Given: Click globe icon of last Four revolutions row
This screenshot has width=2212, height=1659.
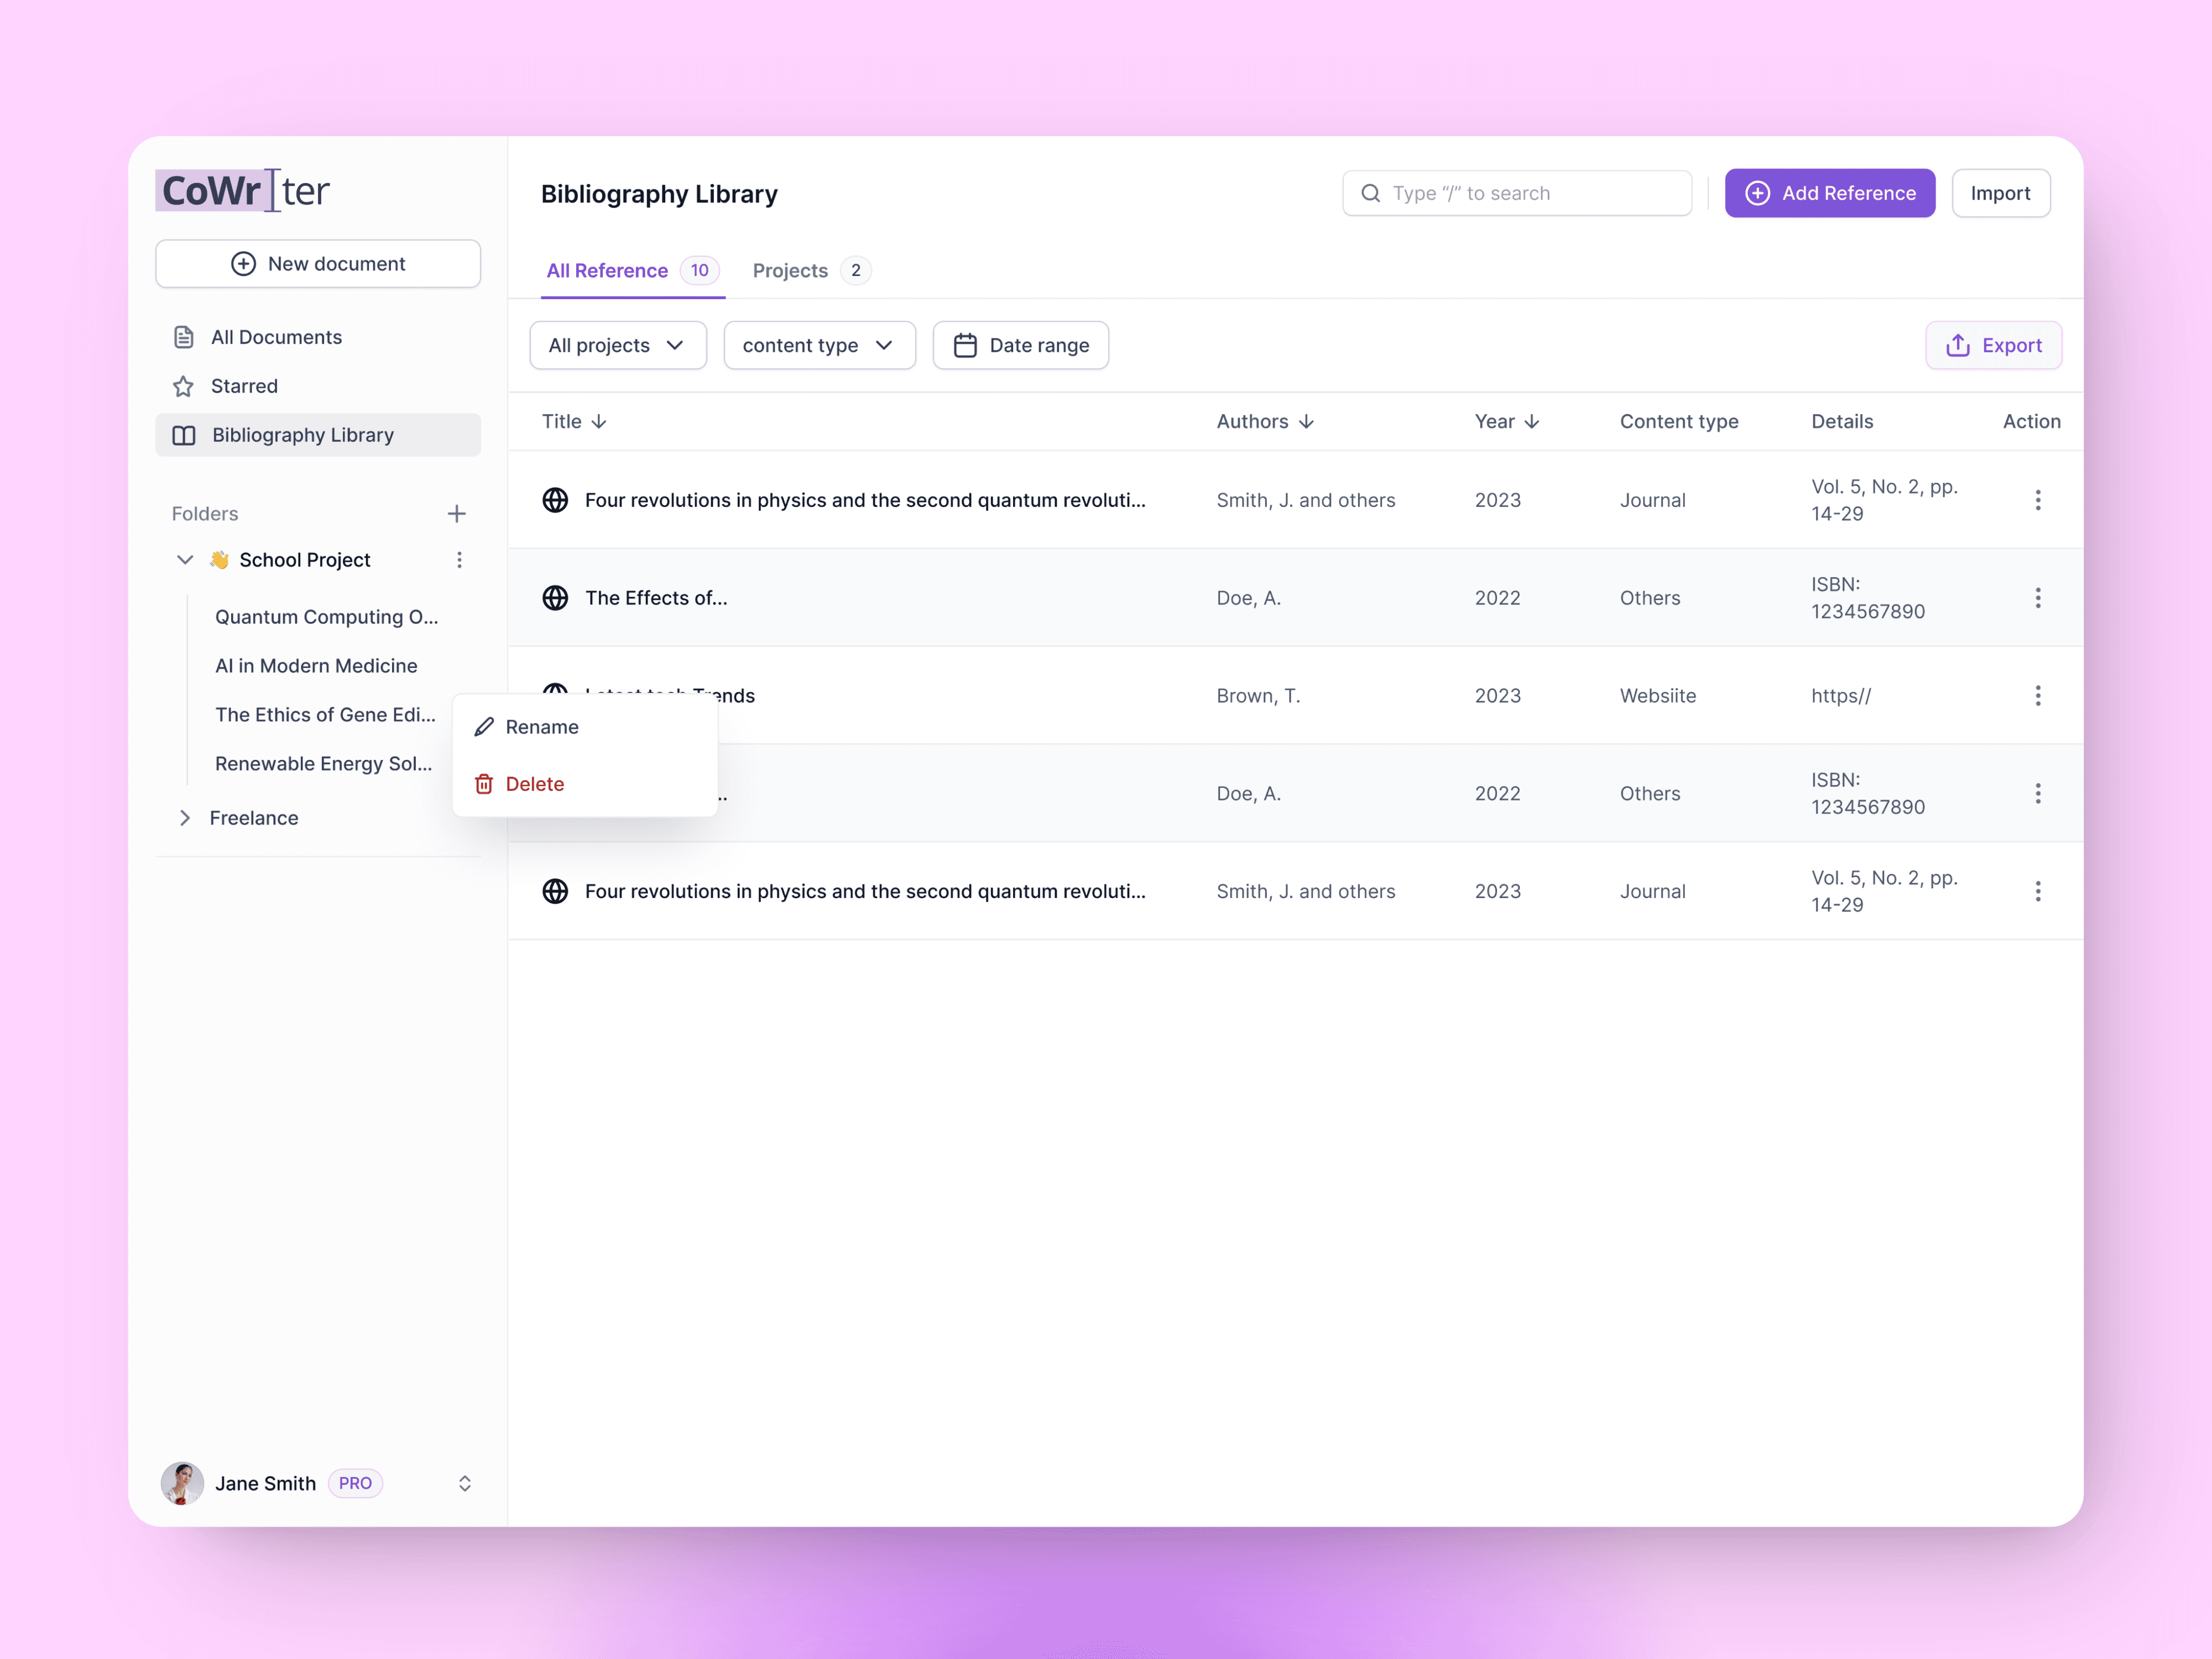Looking at the screenshot, I should [555, 891].
